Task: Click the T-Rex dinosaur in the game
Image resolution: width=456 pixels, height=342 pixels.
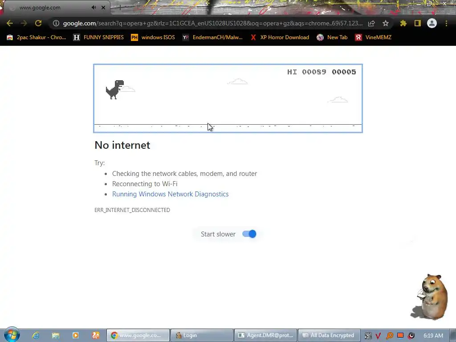Action: click(115, 90)
